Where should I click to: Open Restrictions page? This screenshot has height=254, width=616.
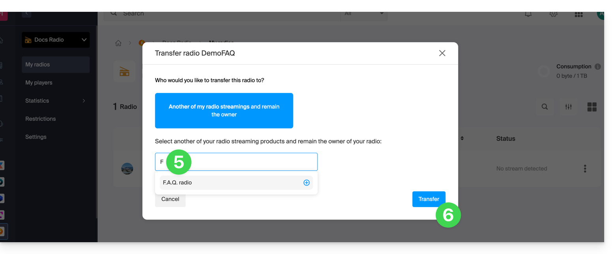tap(40, 119)
